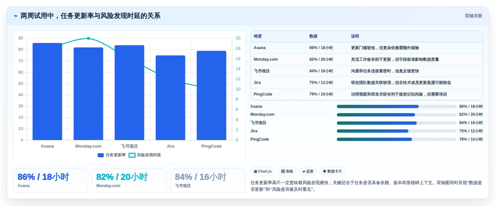Open the Monday.com 82% / 20小时 data card

click(x=129, y=180)
